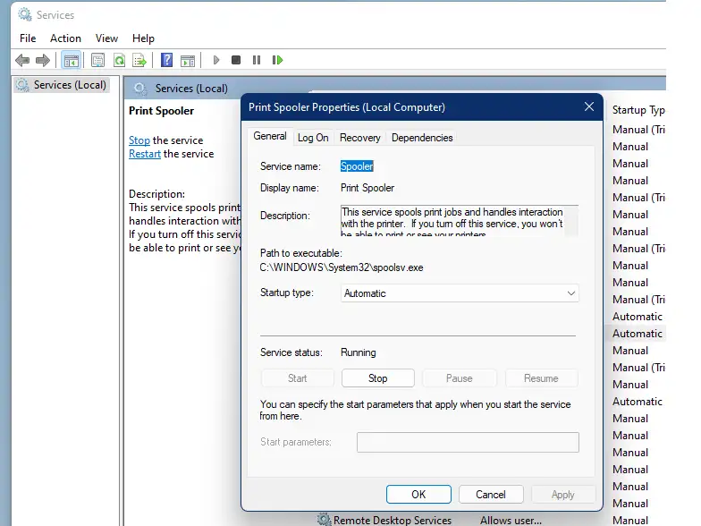
Task: Click Stop Service square icon in toolbar
Action: click(236, 60)
